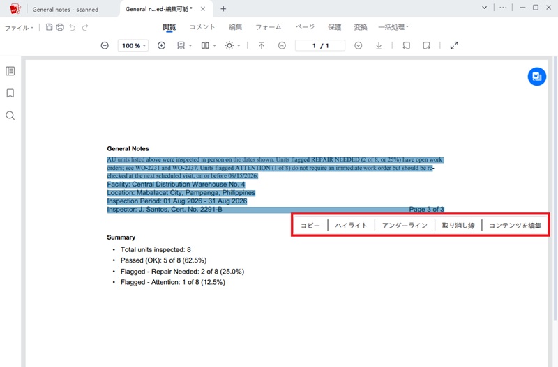Rotate page counterclockwise icon

pyautogui.click(x=407, y=45)
